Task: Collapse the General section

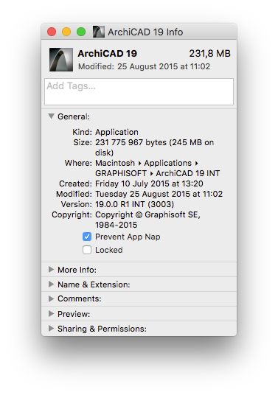Action: click(x=51, y=116)
